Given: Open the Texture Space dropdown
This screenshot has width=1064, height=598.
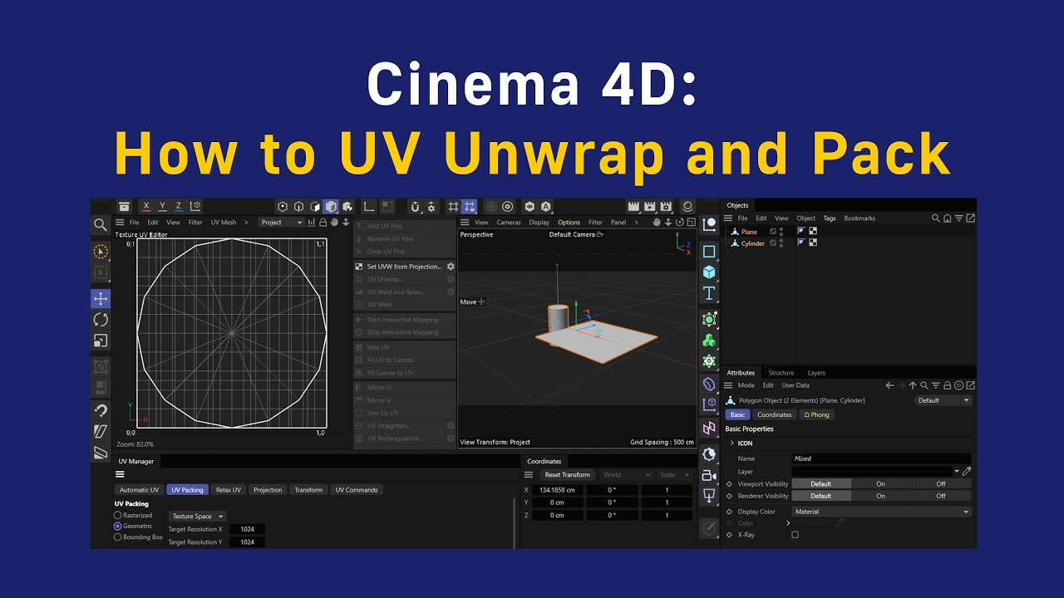Looking at the screenshot, I should (197, 517).
